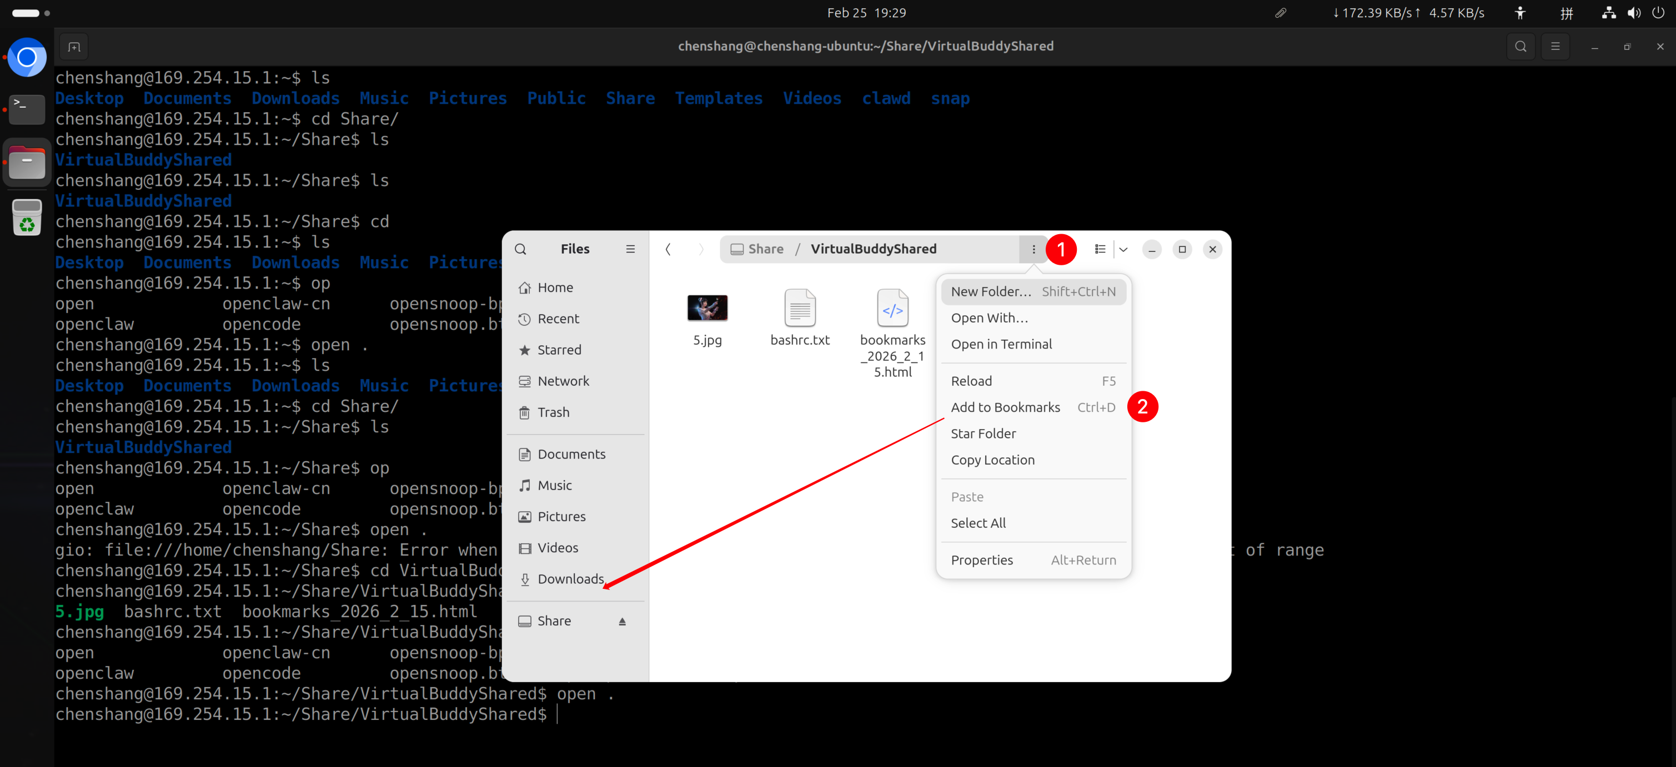The image size is (1676, 767).
Task: Open terminal hamburger menu
Action: click(x=1555, y=46)
